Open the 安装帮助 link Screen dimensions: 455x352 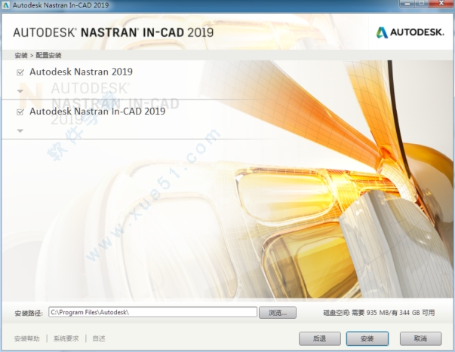pos(27,338)
